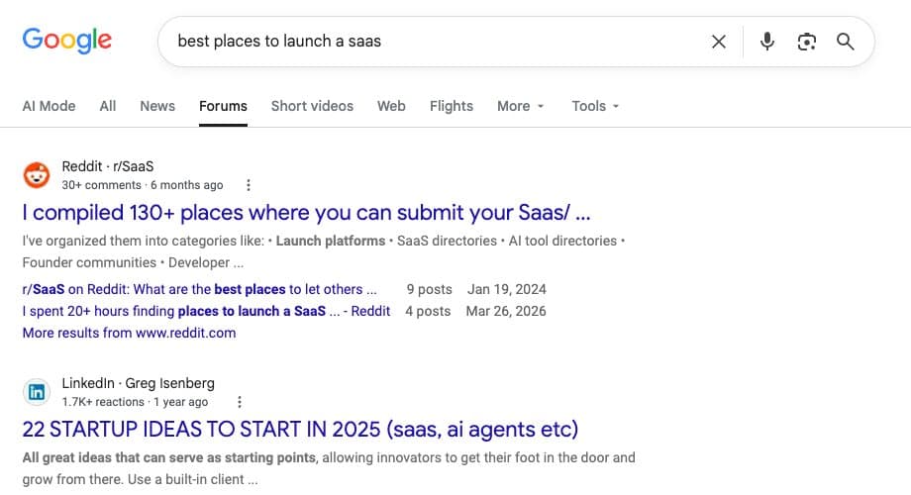Click the Google logo
Image resolution: width=911 pixels, height=495 pixels.
[x=66, y=40]
